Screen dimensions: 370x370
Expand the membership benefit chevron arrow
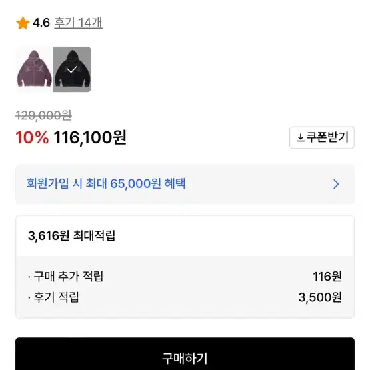point(336,184)
